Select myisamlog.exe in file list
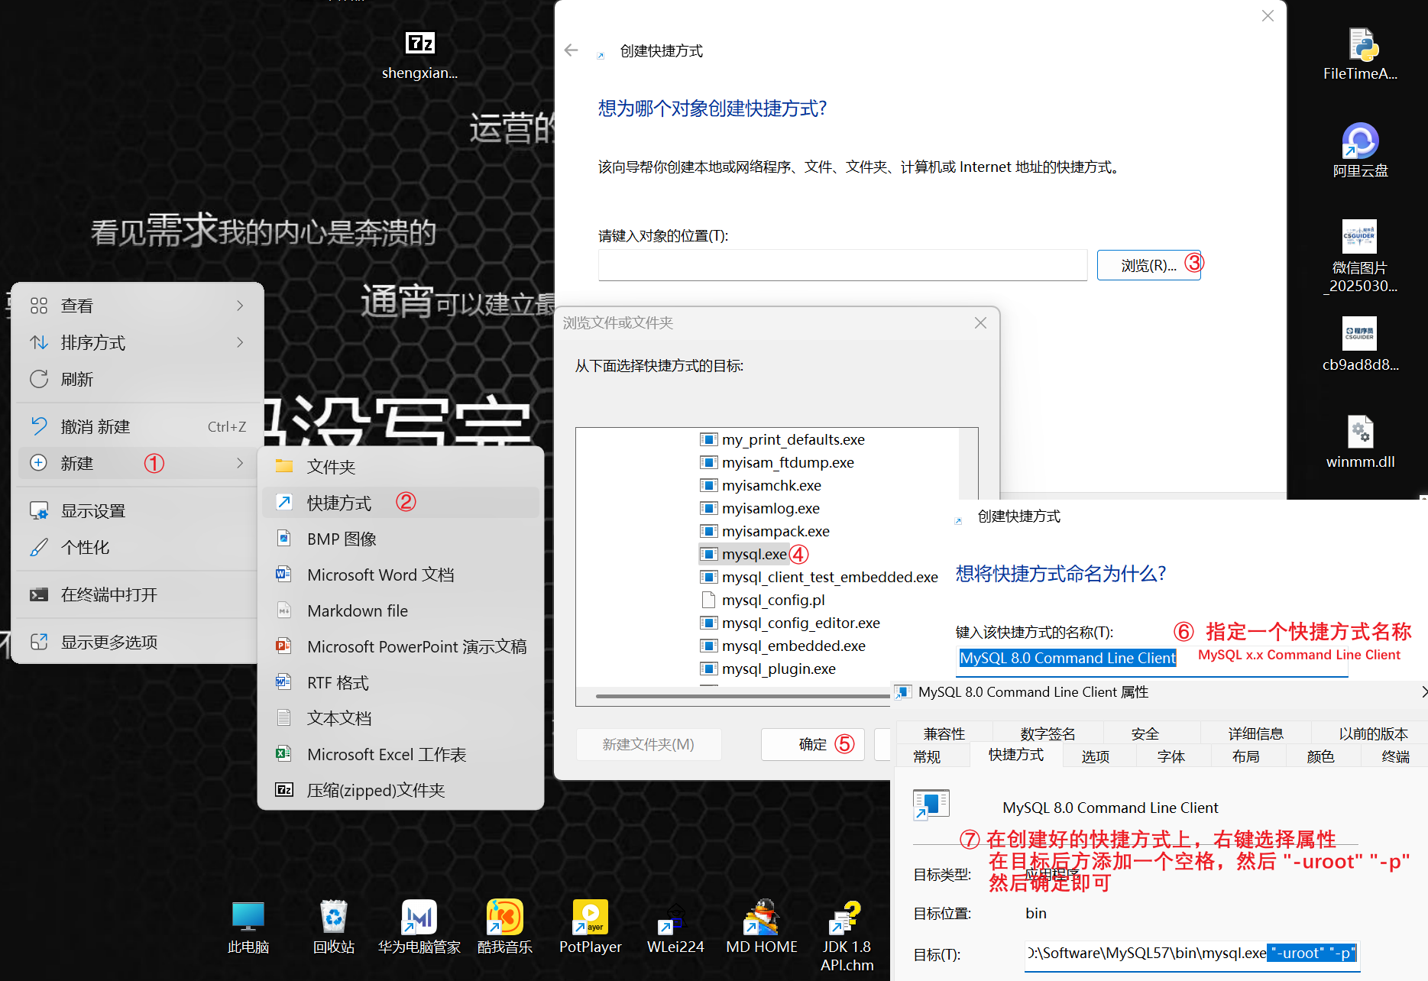Image resolution: width=1428 pixels, height=981 pixels. 760,508
